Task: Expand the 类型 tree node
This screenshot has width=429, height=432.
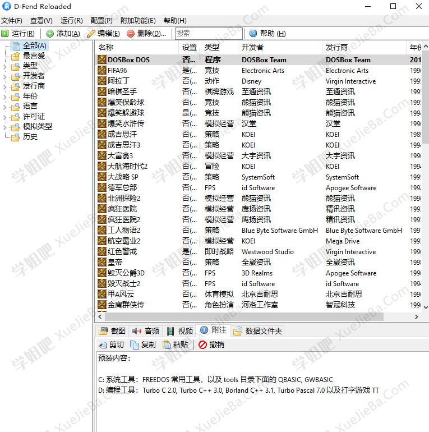Action: click(x=4, y=66)
